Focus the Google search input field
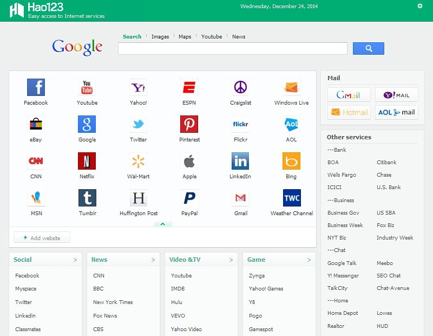Viewport: 433px width, 336px height. pyautogui.click(x=233, y=48)
